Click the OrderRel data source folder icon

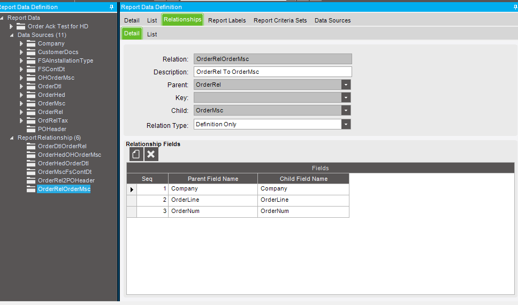(31, 112)
